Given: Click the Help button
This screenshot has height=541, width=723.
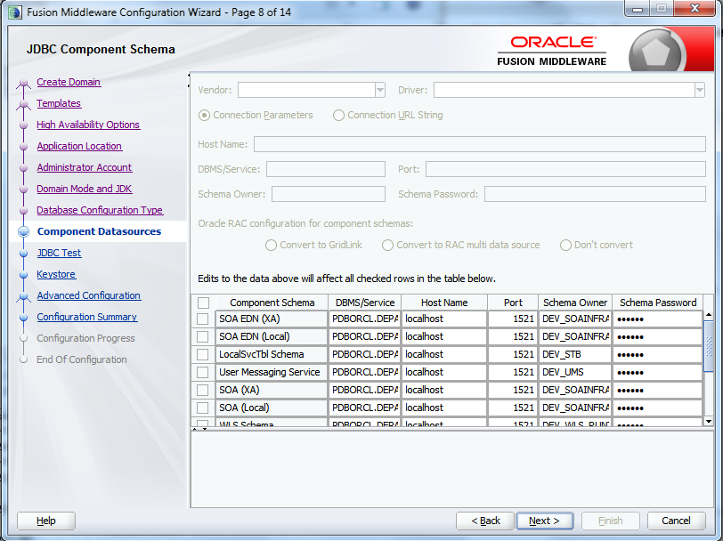Looking at the screenshot, I should 46,521.
